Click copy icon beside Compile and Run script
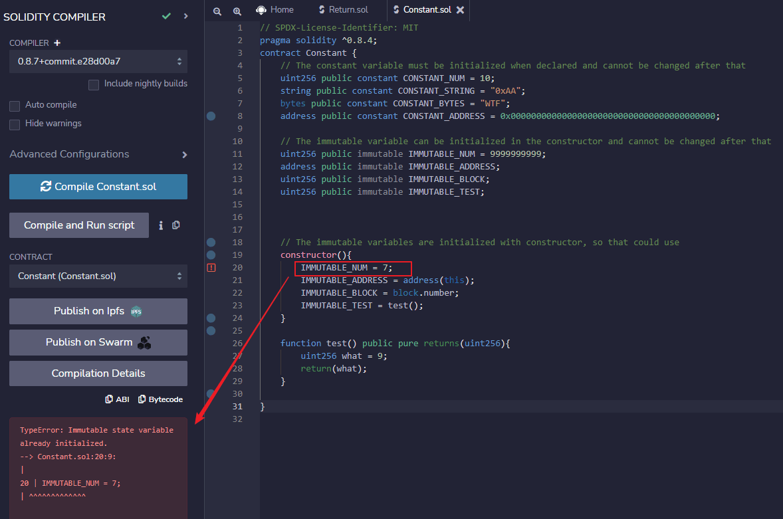The width and height of the screenshot is (783, 519). (x=176, y=225)
